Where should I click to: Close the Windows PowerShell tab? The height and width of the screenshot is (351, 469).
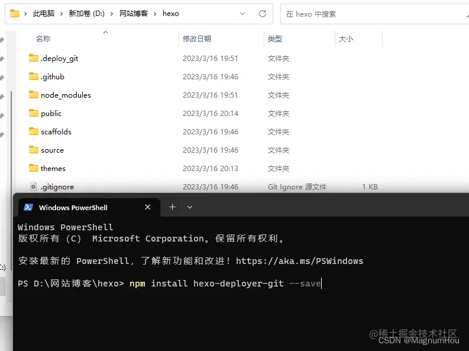click(147, 207)
